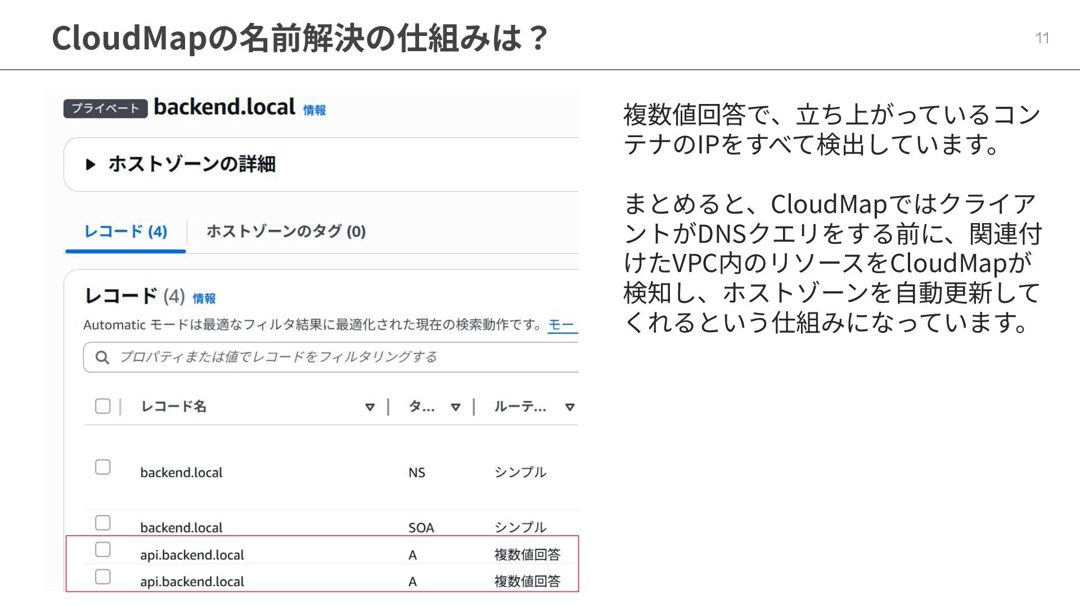Focus the record filter search field
Viewport: 1080px width, 607px height.
(x=331, y=357)
